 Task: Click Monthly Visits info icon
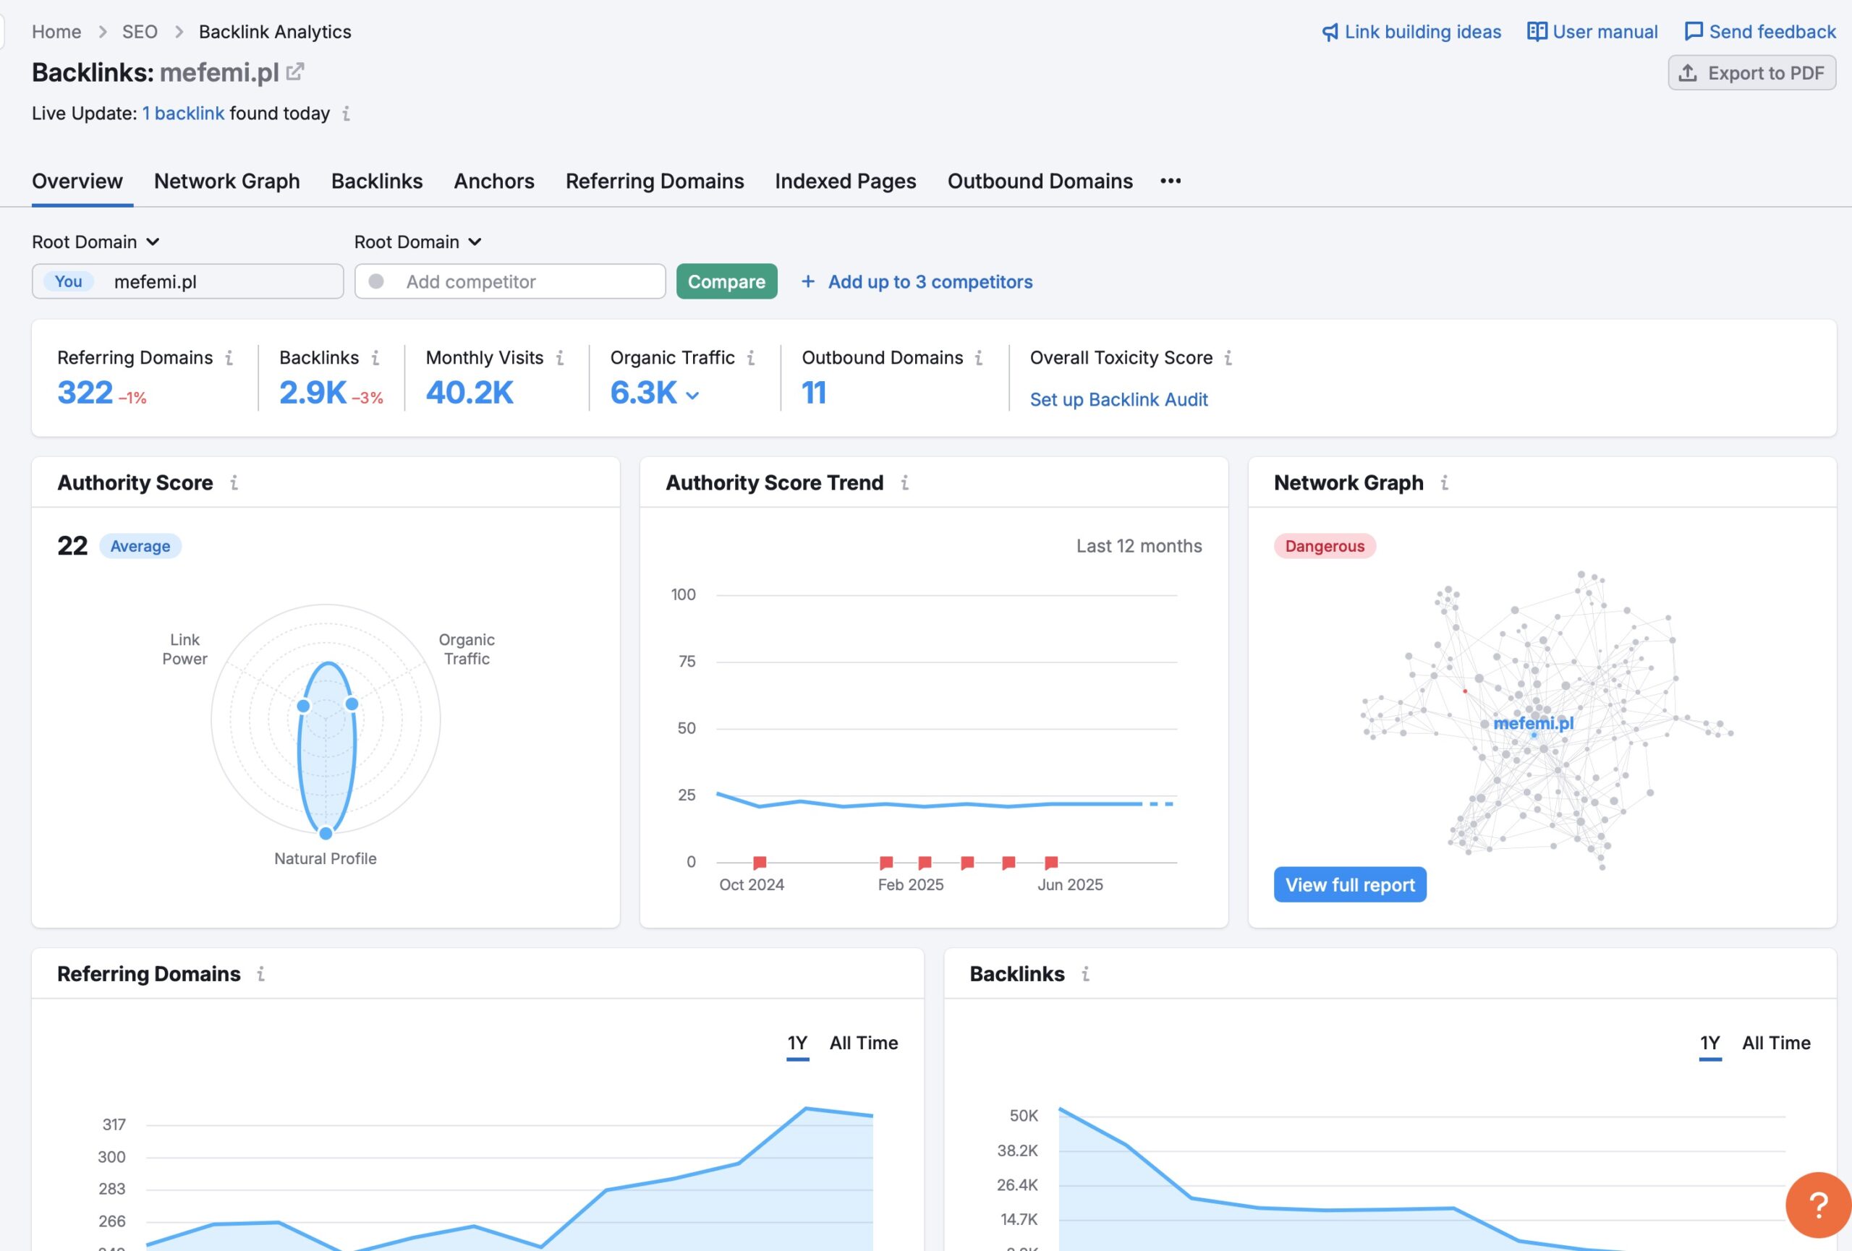click(x=559, y=357)
